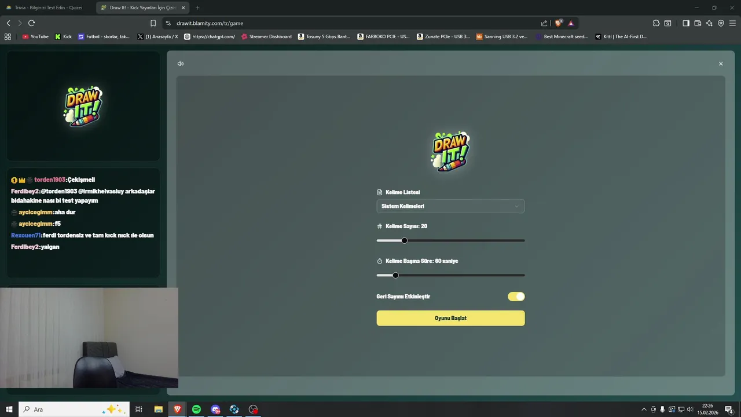This screenshot has height=417, width=741.
Task: Open the Windows Start menu
Action: click(9, 409)
